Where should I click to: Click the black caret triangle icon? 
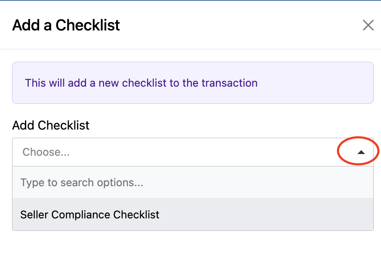click(x=361, y=152)
